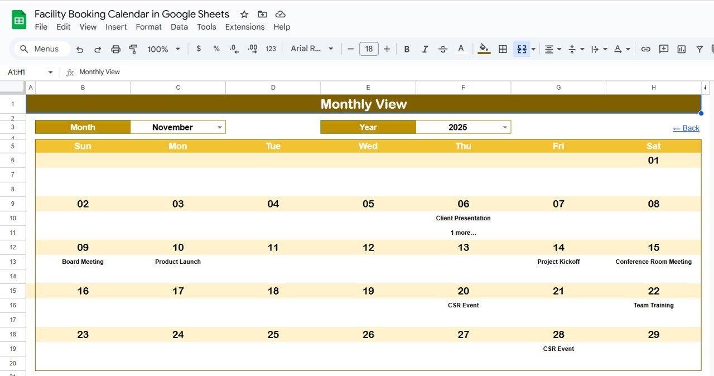Open the Format menu
Viewport: 714px width, 376px height.
coord(149,27)
